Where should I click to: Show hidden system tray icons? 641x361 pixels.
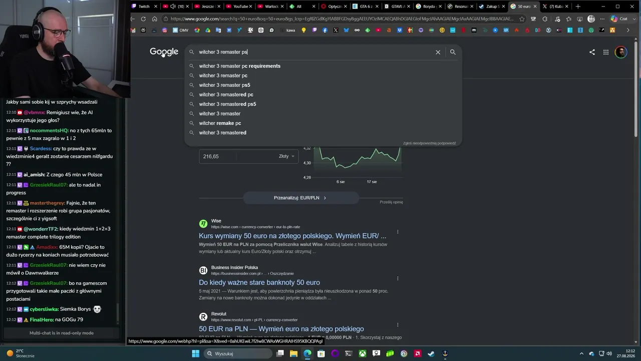(x=580, y=353)
